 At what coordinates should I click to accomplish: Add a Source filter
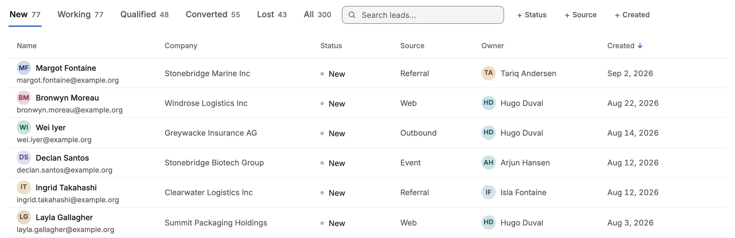(x=581, y=15)
